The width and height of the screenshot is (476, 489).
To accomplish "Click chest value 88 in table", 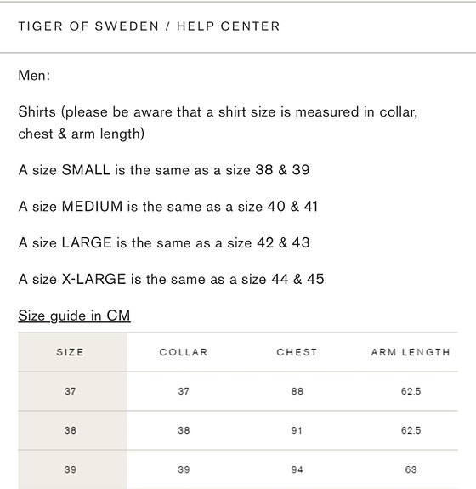I will (297, 391).
